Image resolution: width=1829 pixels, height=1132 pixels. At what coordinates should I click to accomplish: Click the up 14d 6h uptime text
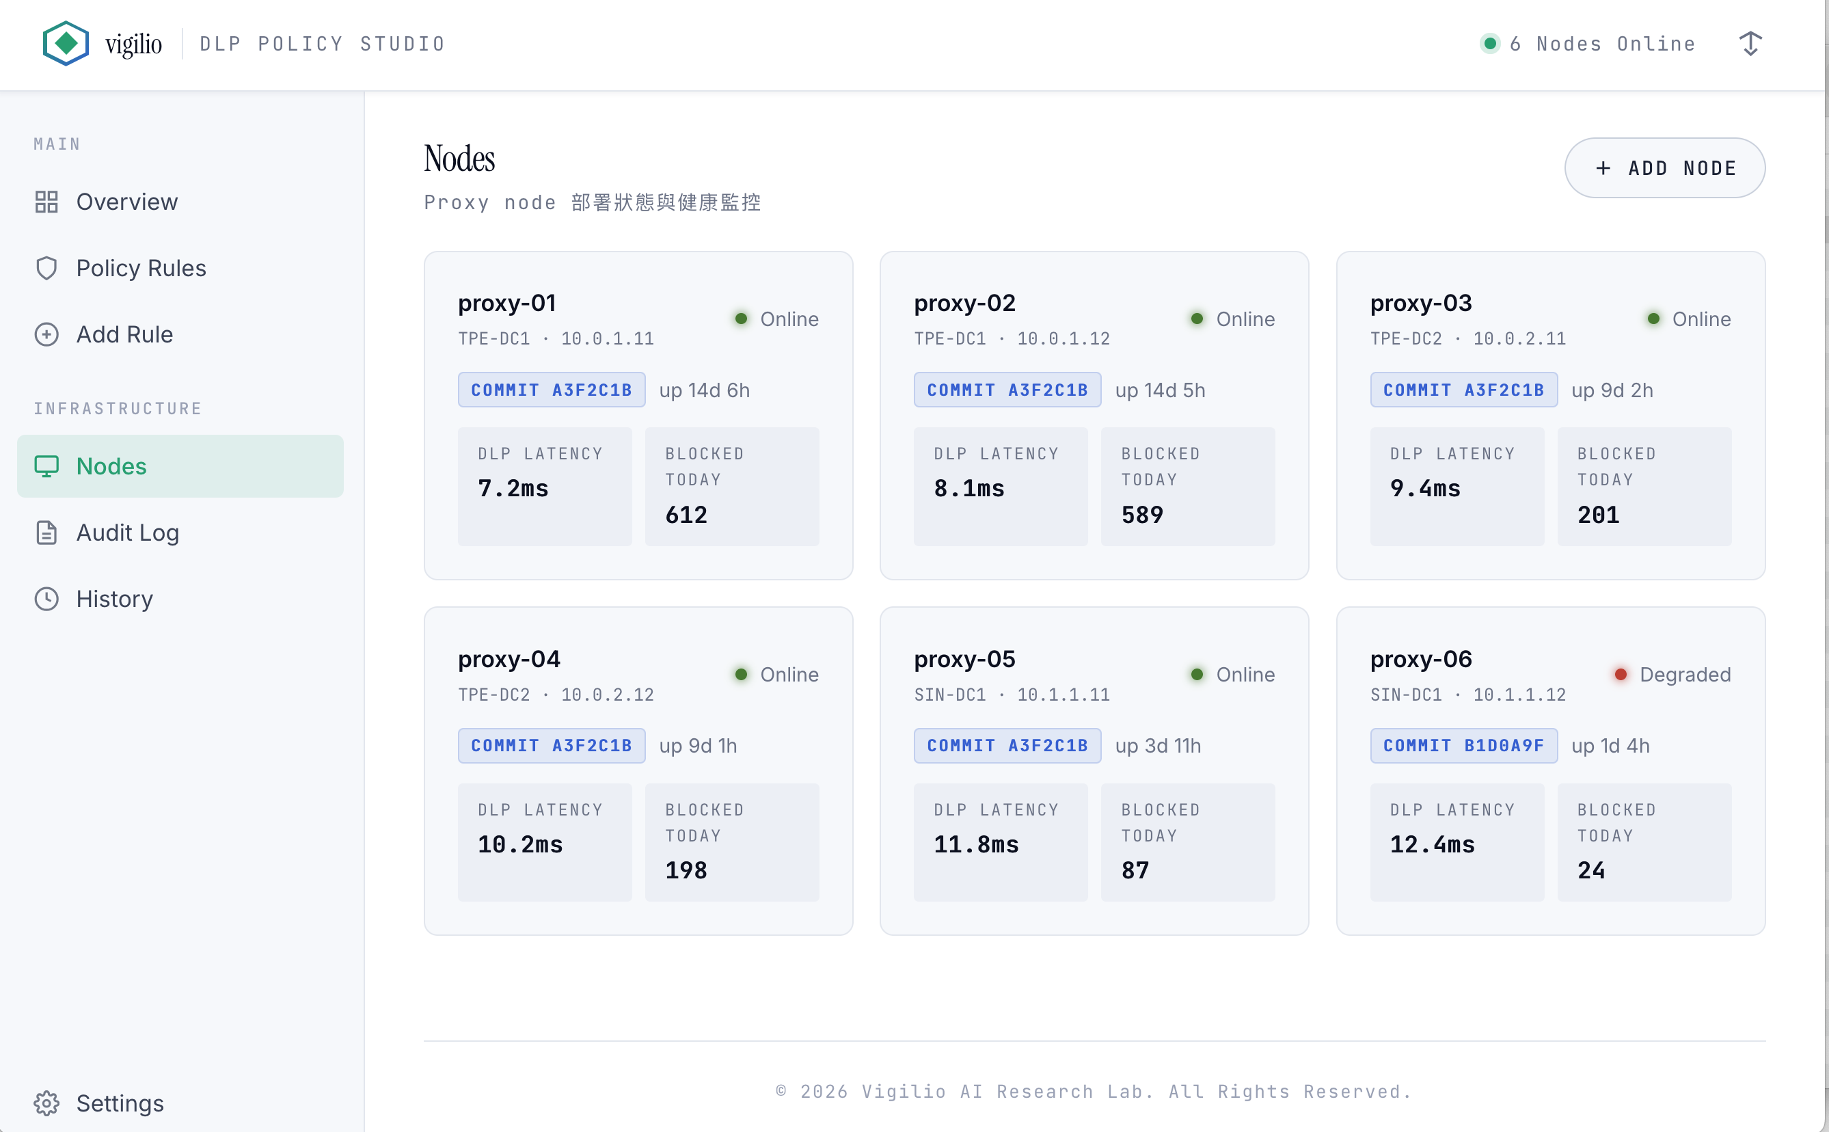704,390
